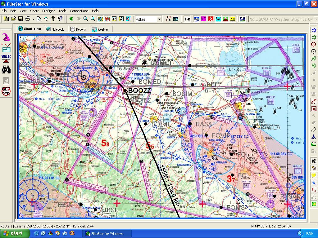Click the route waypoints sidebar icon

click(x=6, y=45)
